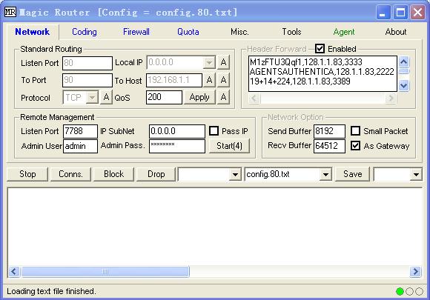
Task: Click the MR application icon in title bar
Action: (10, 12)
